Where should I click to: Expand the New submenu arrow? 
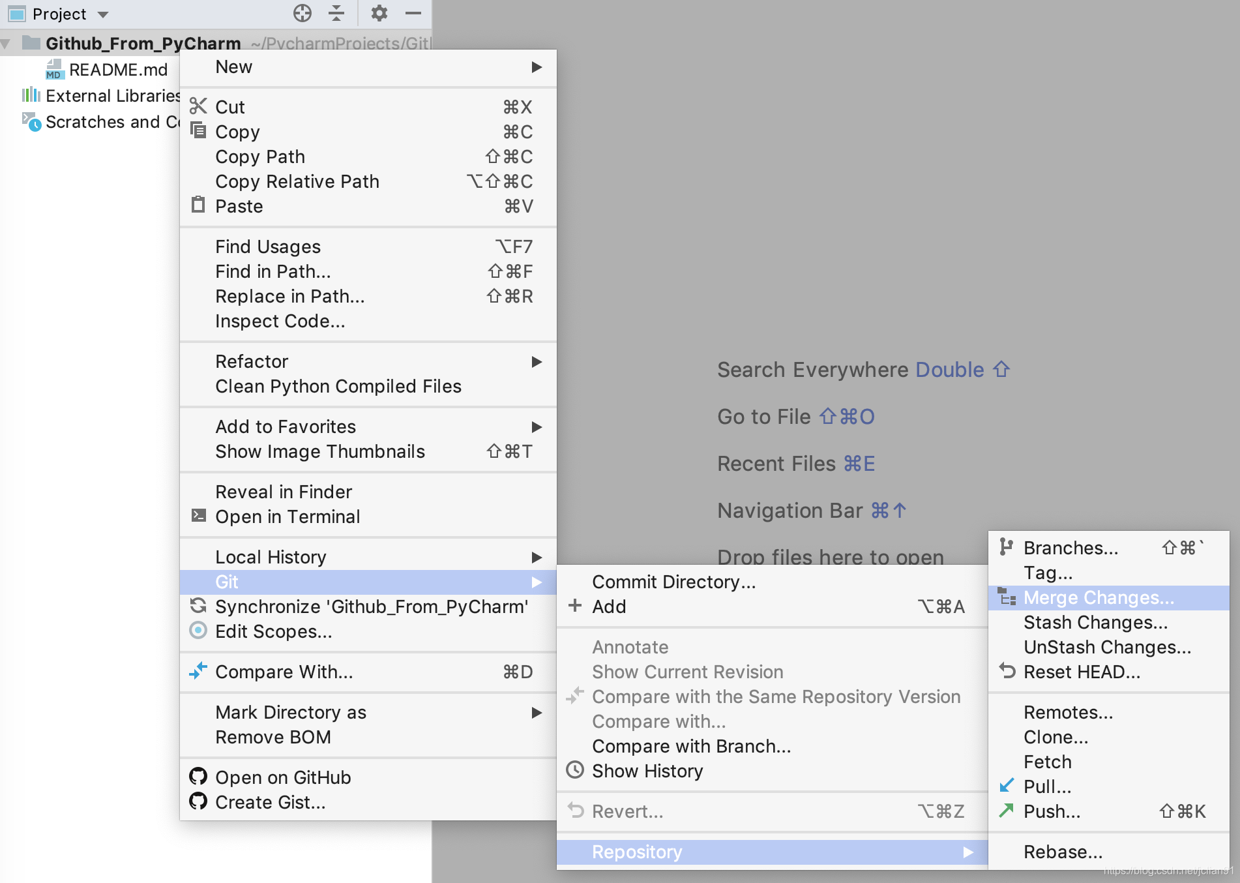tap(537, 67)
